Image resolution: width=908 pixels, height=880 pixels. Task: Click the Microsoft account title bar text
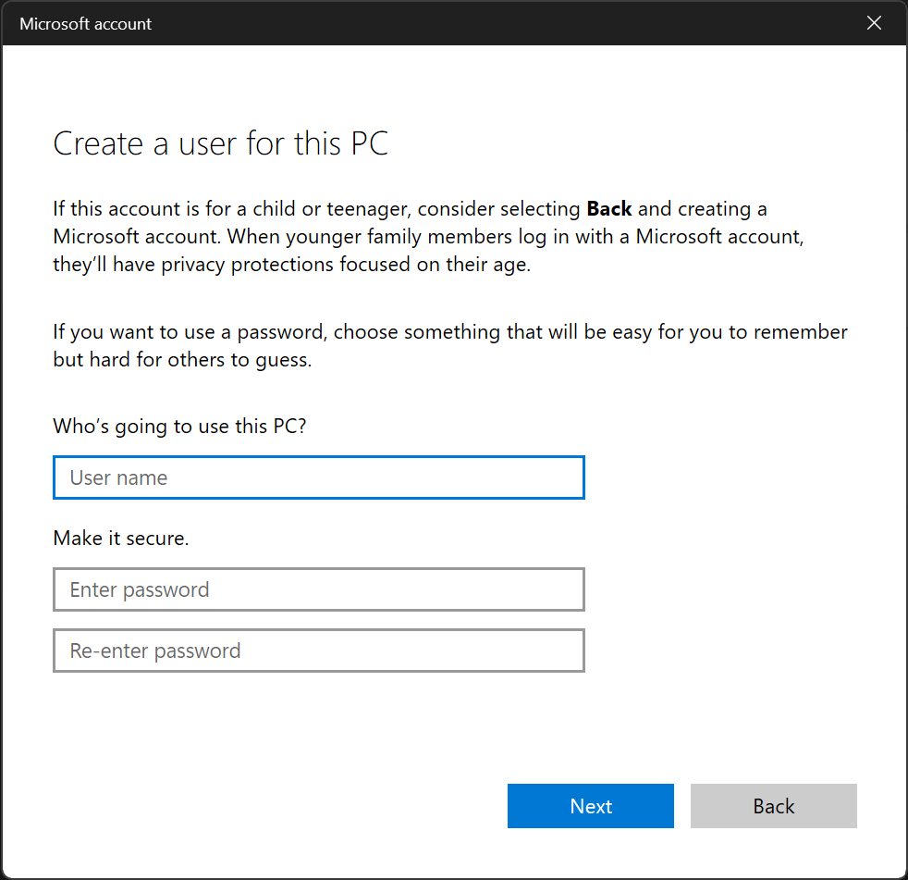point(85,23)
